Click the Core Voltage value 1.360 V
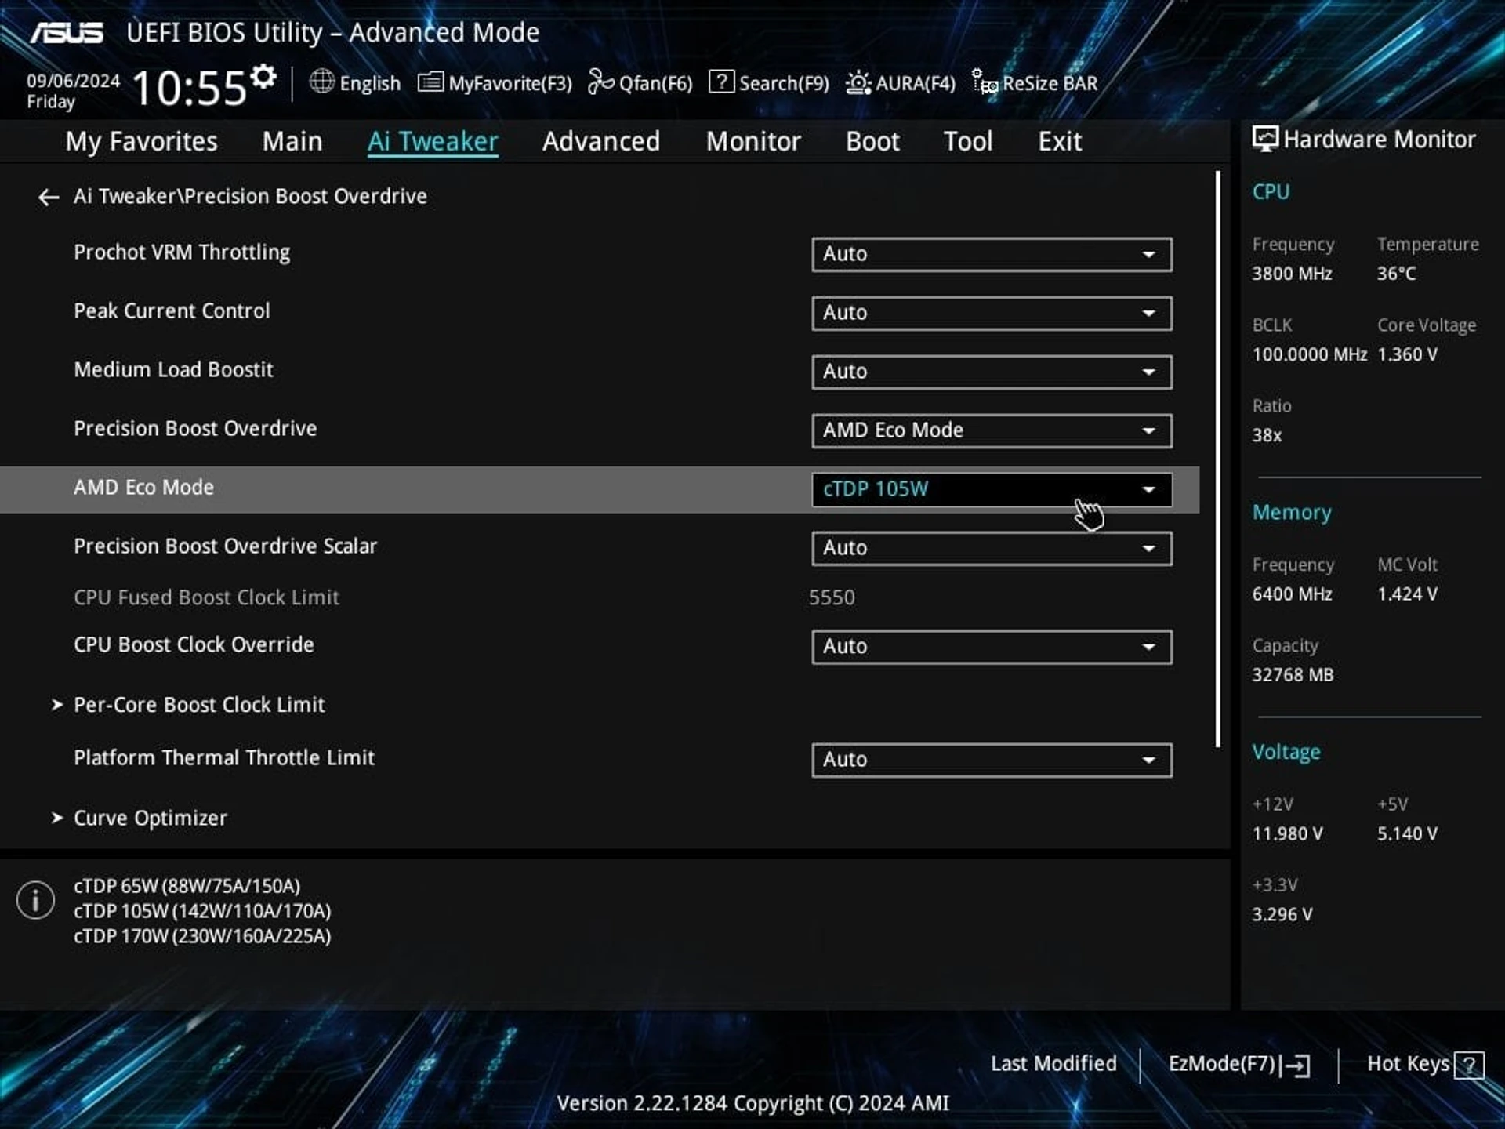This screenshot has height=1129, width=1505. [x=1408, y=355]
